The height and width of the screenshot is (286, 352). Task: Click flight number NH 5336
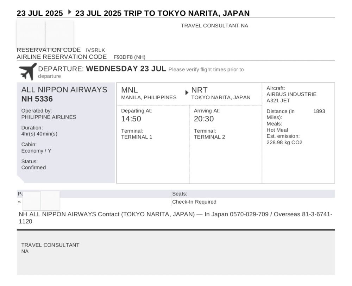[x=37, y=99]
